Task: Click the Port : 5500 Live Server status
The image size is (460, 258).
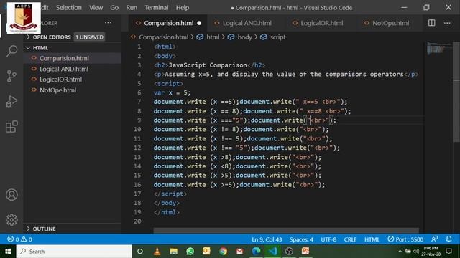Action: point(405,239)
